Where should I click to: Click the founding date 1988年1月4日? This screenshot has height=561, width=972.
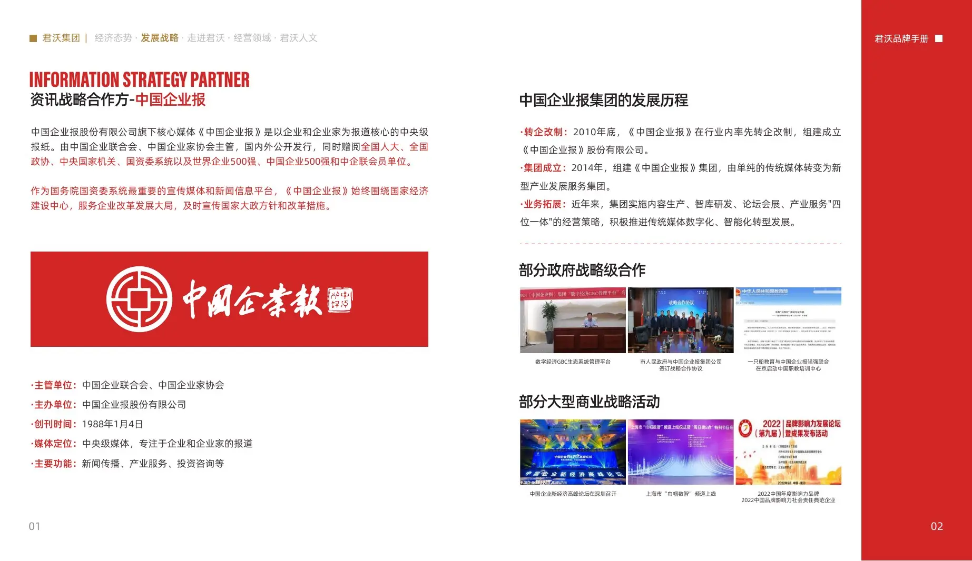click(113, 424)
